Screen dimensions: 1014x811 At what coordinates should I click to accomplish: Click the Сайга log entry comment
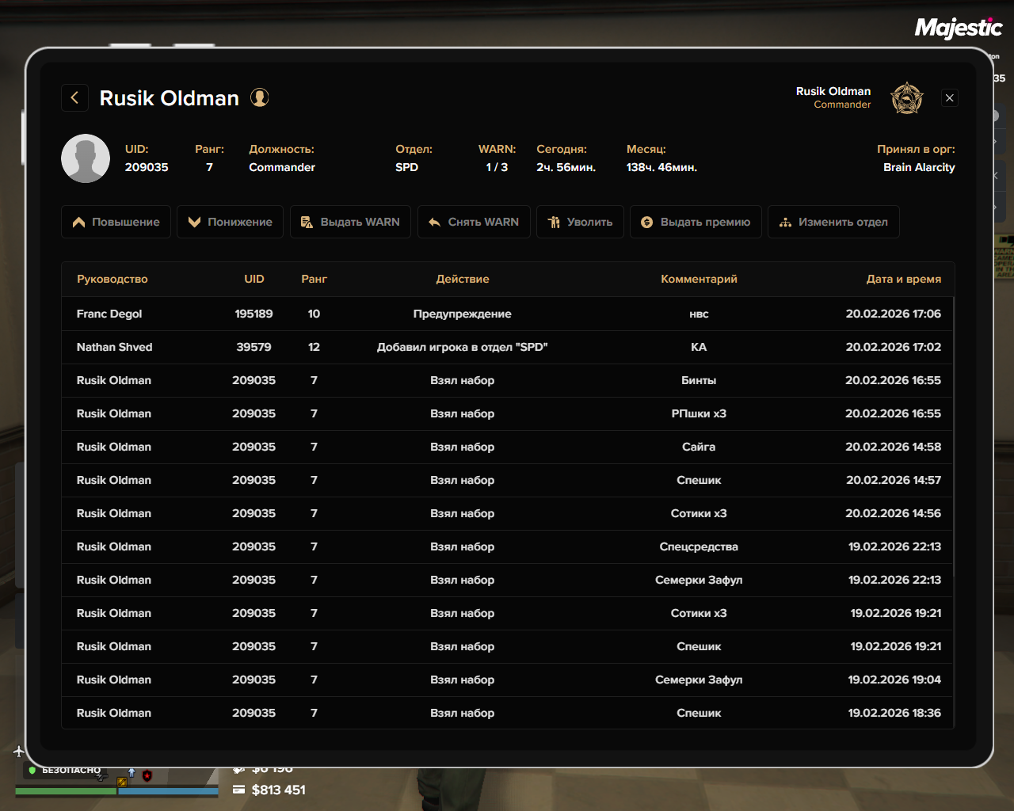tap(698, 447)
